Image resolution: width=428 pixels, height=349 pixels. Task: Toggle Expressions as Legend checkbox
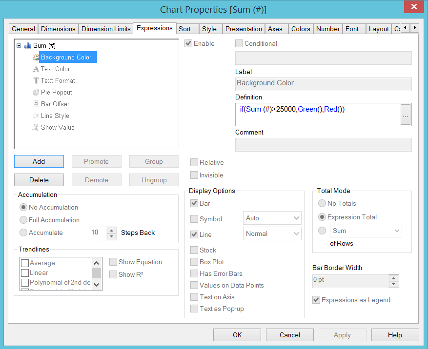click(316, 300)
